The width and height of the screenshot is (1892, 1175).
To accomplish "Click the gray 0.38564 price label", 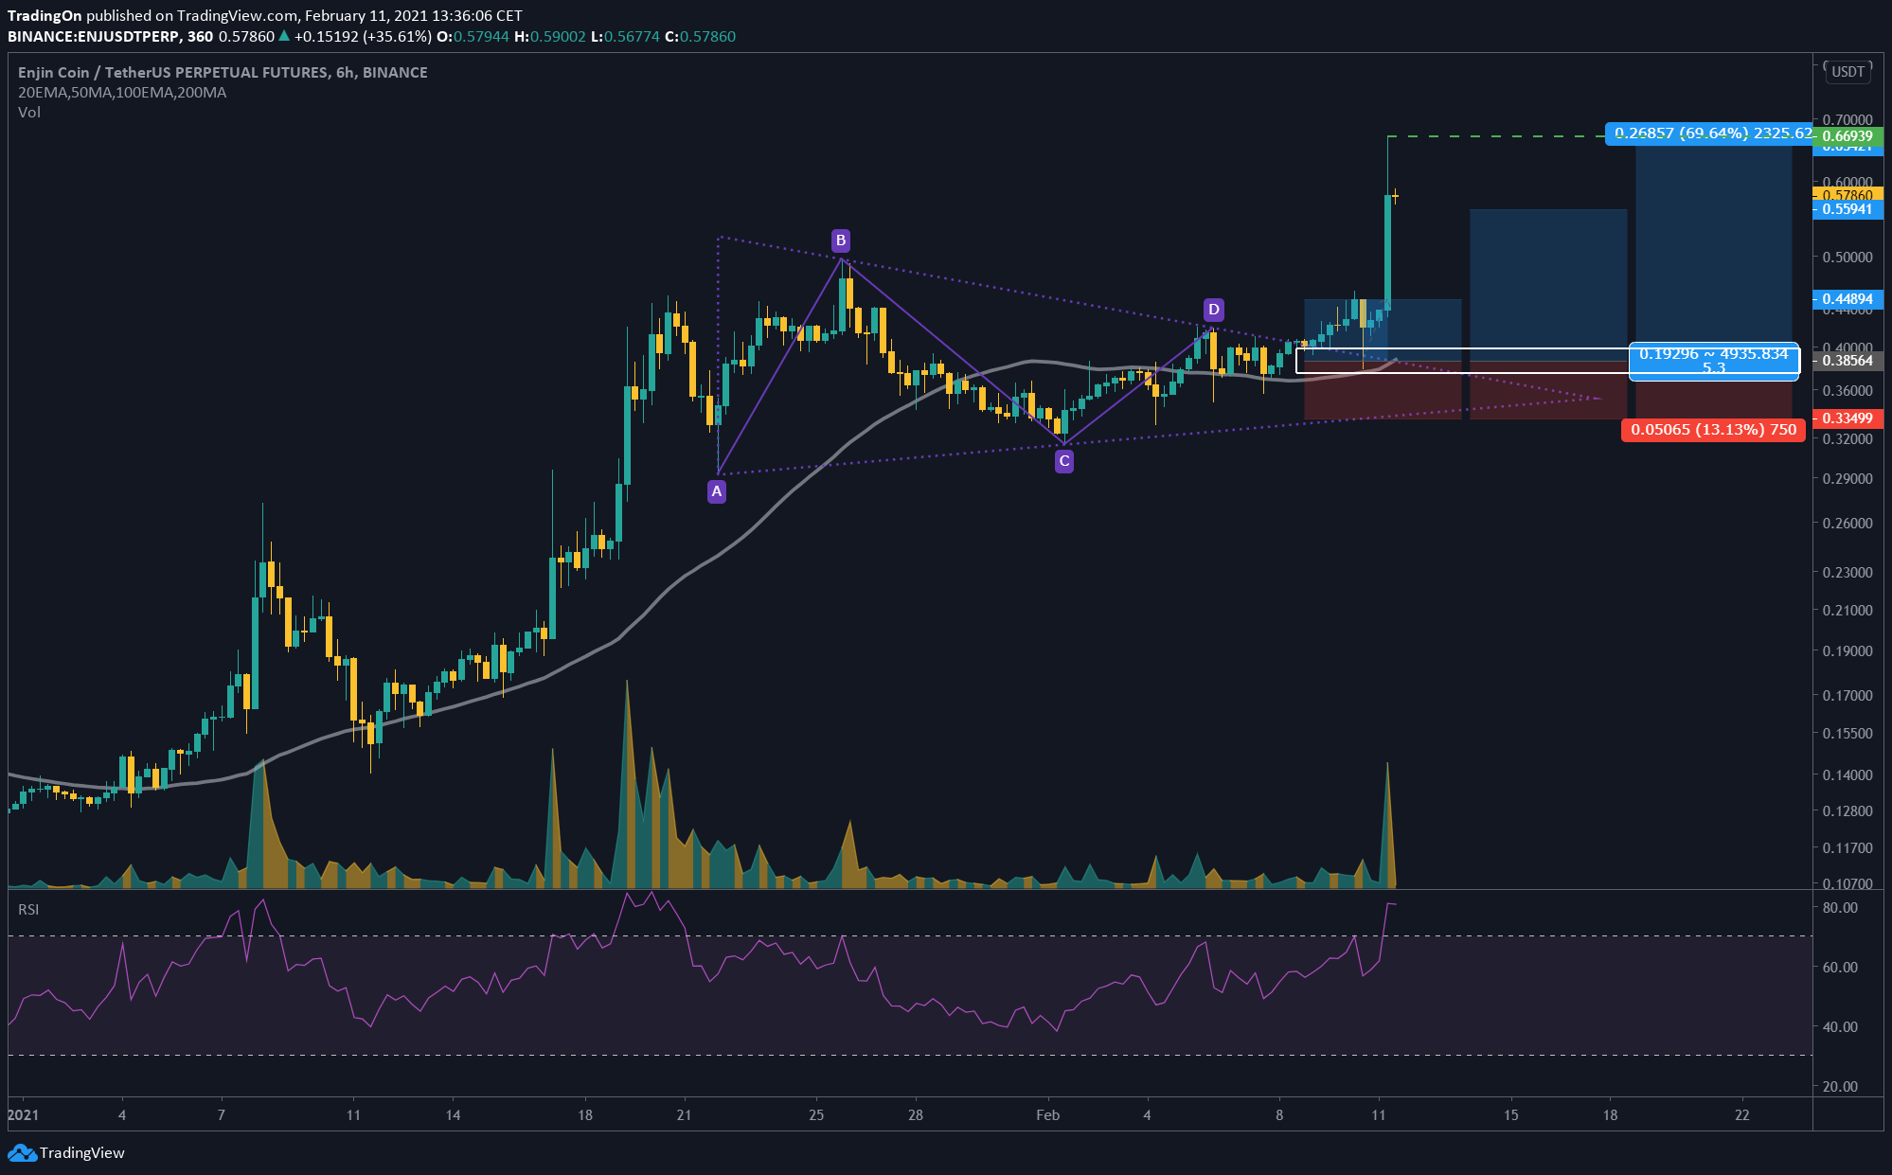I will click(x=1847, y=361).
